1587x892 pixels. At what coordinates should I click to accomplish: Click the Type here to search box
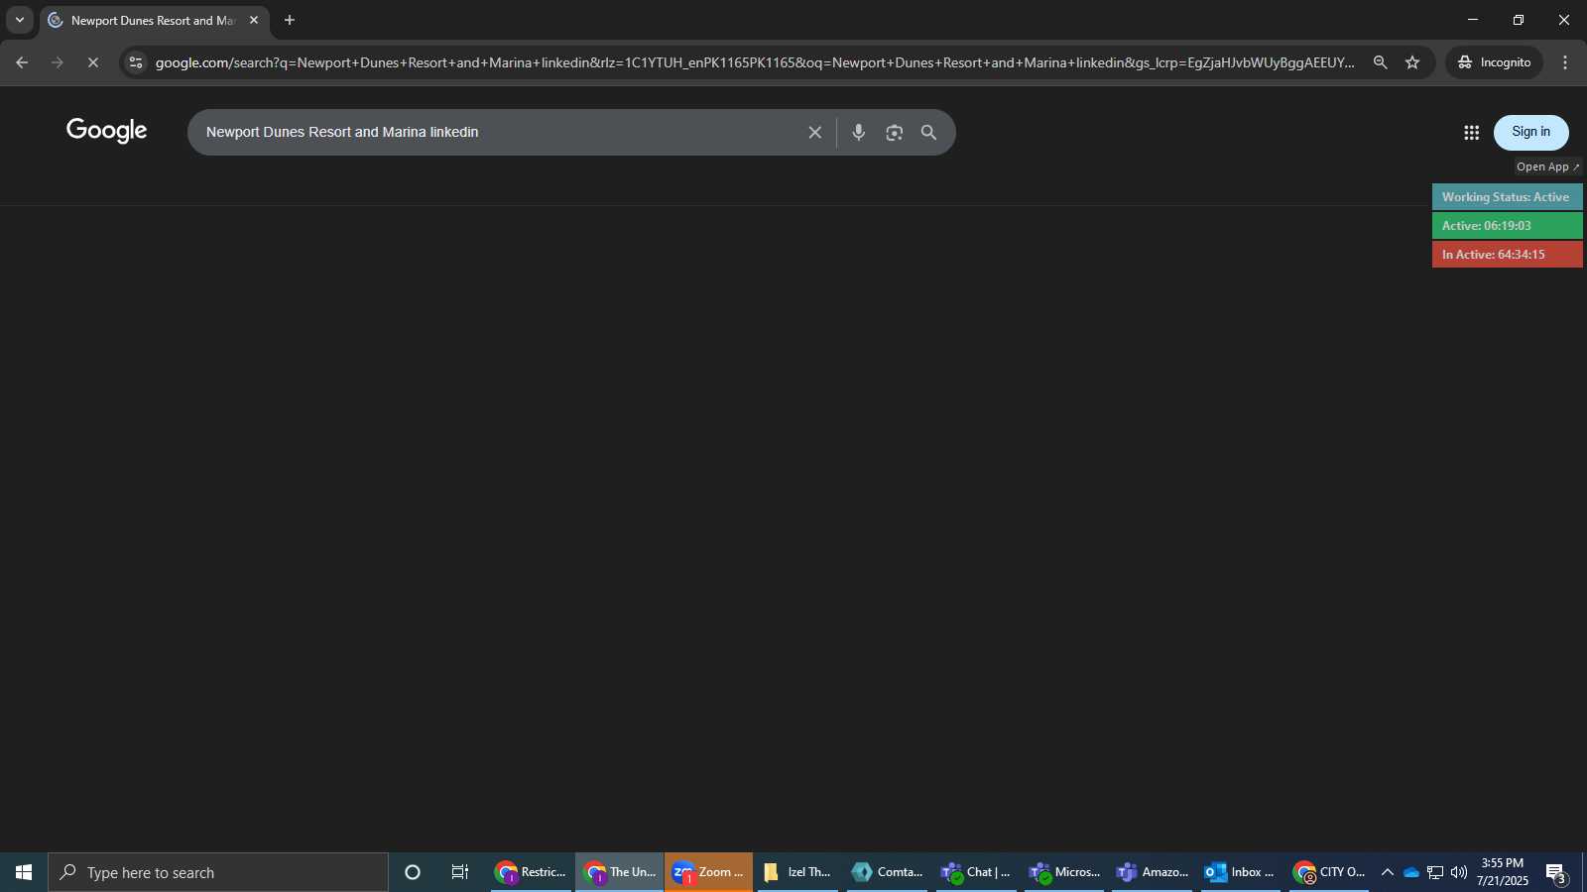pos(218,872)
